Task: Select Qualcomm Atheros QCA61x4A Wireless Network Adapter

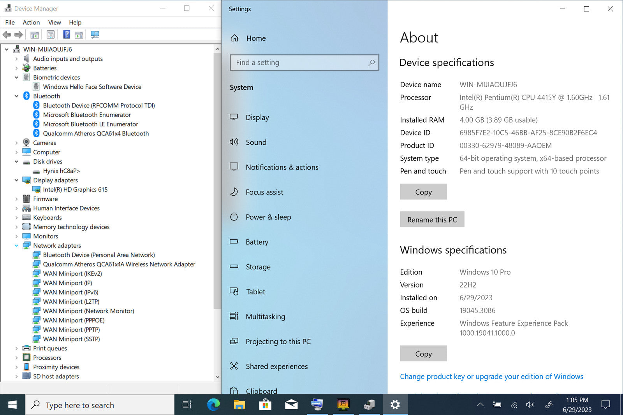Action: pyautogui.click(x=119, y=264)
